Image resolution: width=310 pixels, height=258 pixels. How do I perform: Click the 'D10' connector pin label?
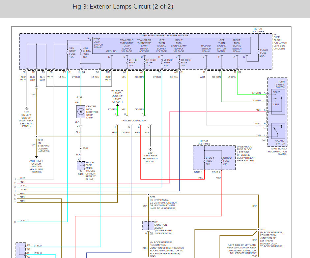point(108,72)
